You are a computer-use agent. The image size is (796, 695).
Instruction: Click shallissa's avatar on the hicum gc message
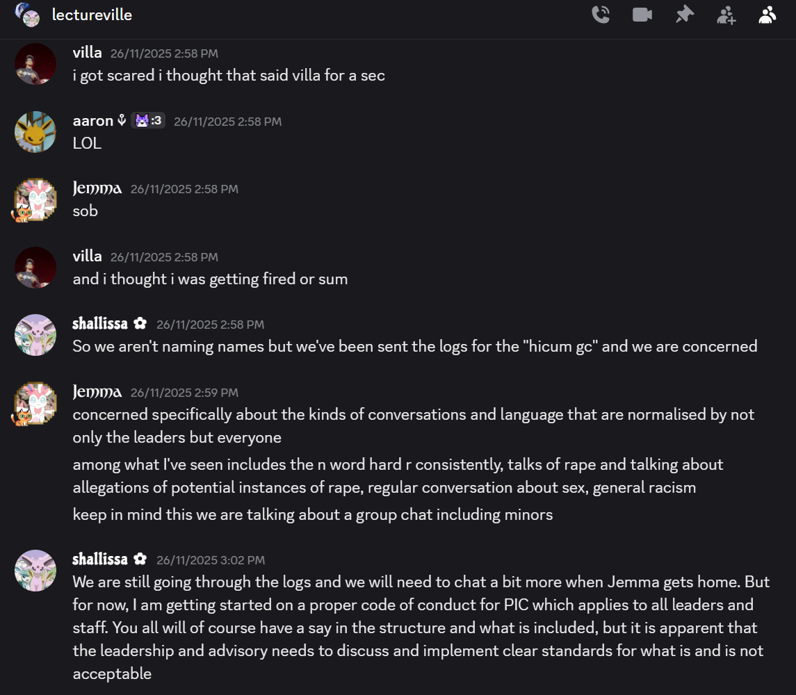35,335
